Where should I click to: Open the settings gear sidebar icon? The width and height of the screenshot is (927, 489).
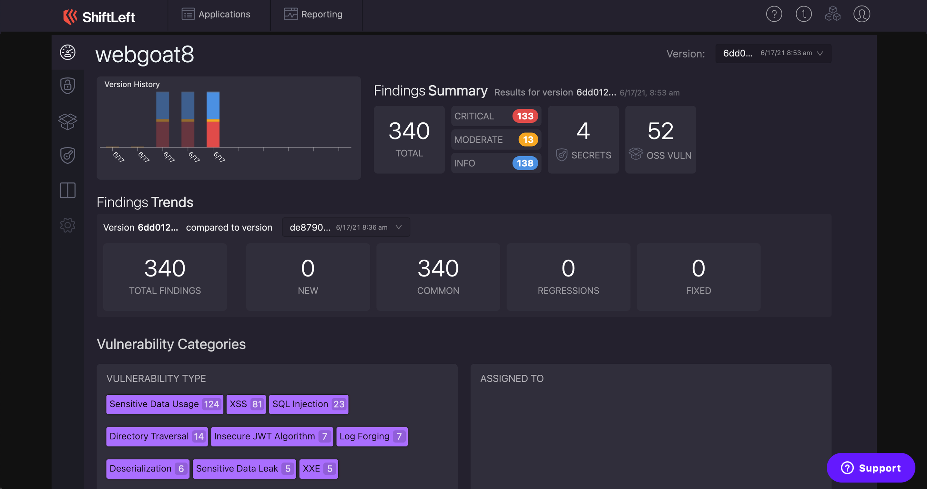coord(67,225)
